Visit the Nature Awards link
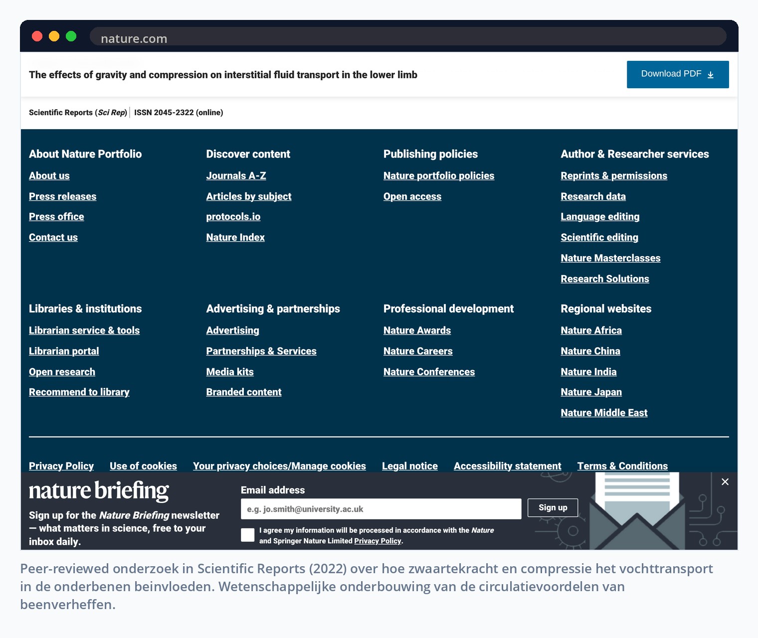 (x=417, y=330)
